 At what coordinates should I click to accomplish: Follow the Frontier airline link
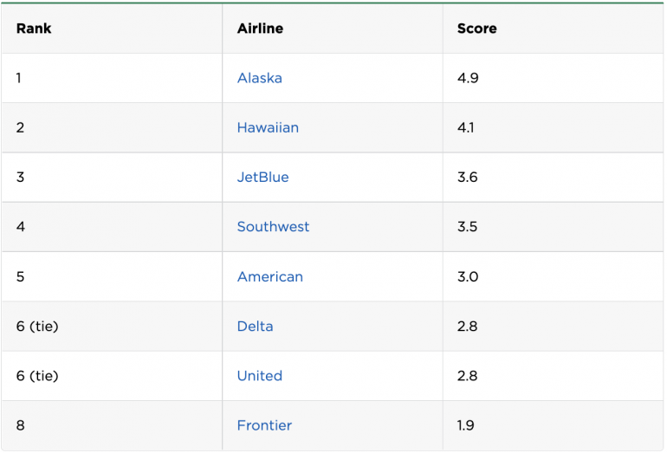coord(264,425)
